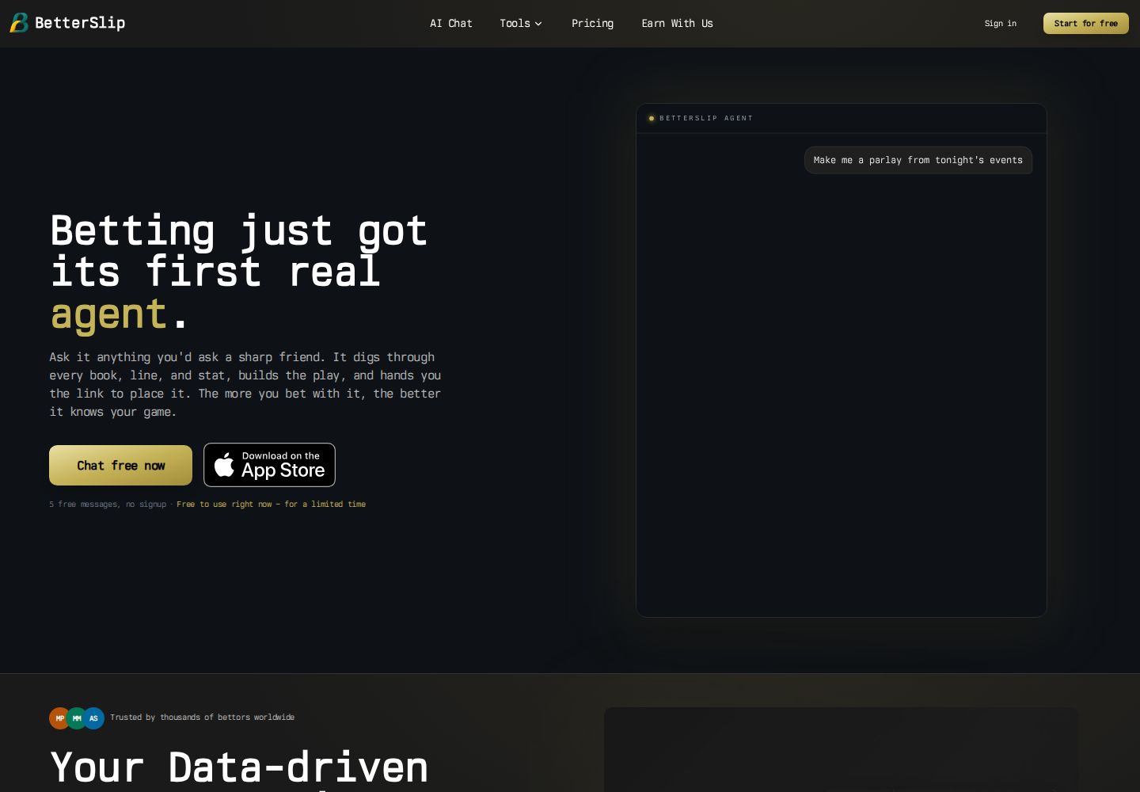Click the gold status dot beside BetterSlip Agent
This screenshot has height=792, width=1140.
652,119
